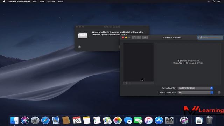Show all preferences with the grid icon
Screen dimensions: 224x126
[145, 37]
